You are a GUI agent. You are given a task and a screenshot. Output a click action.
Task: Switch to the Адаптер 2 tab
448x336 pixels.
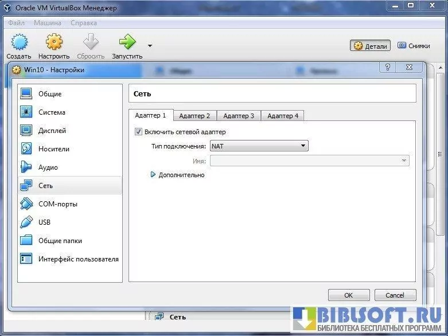[x=194, y=116]
